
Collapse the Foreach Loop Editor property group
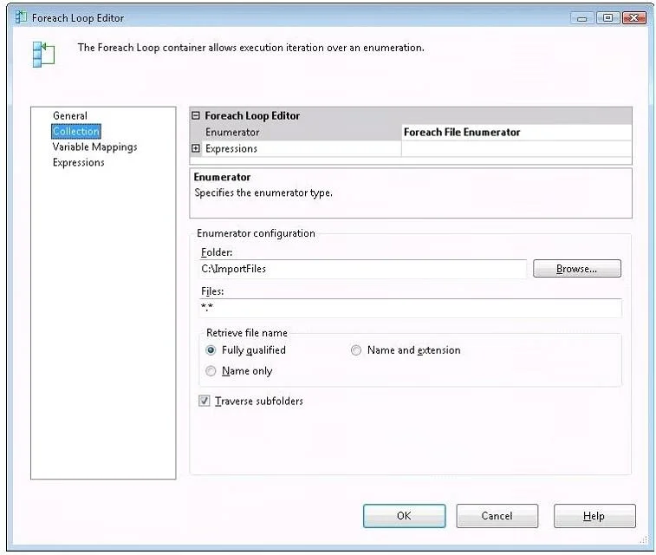pos(195,115)
